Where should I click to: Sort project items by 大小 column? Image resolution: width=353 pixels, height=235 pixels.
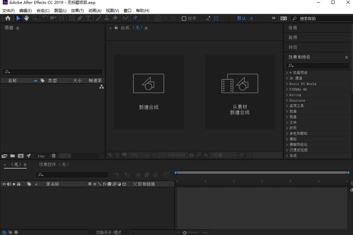pos(77,80)
